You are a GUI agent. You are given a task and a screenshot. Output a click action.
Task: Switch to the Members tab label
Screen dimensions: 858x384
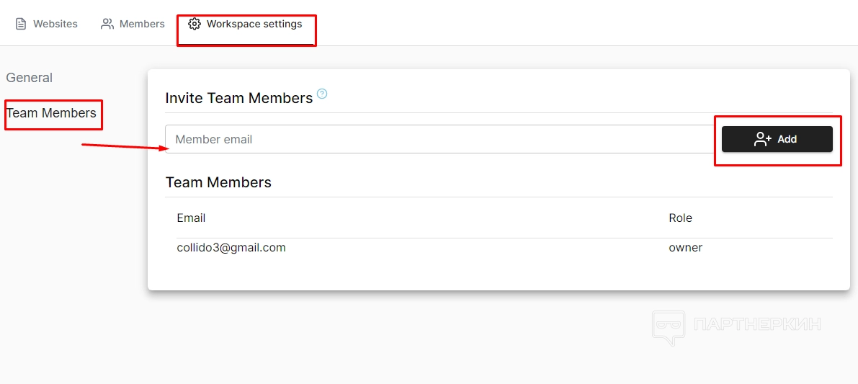[x=142, y=24]
